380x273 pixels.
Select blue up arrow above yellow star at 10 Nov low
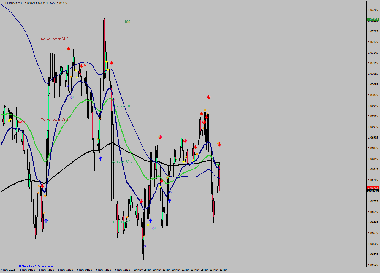coord(151,220)
